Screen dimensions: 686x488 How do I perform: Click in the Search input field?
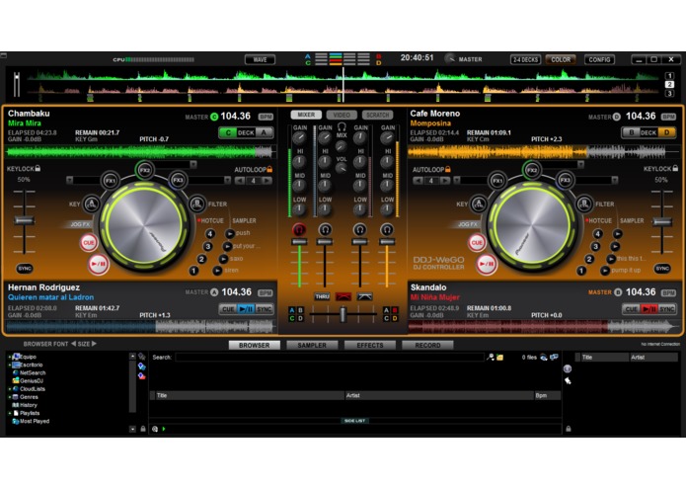click(329, 358)
